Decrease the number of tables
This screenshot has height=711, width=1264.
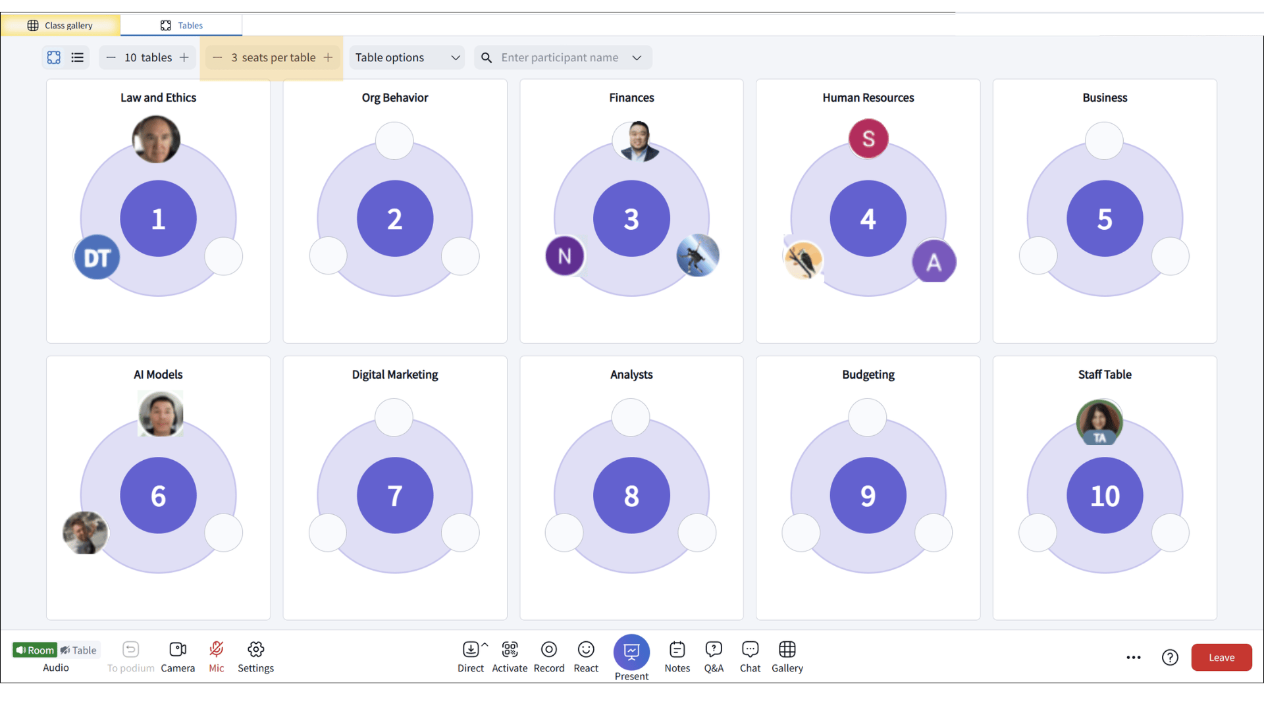[x=111, y=57]
